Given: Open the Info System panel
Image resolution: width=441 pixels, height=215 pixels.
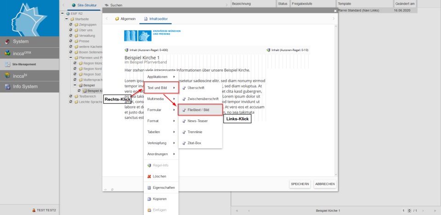Looking at the screenshot, I should pos(29,86).
